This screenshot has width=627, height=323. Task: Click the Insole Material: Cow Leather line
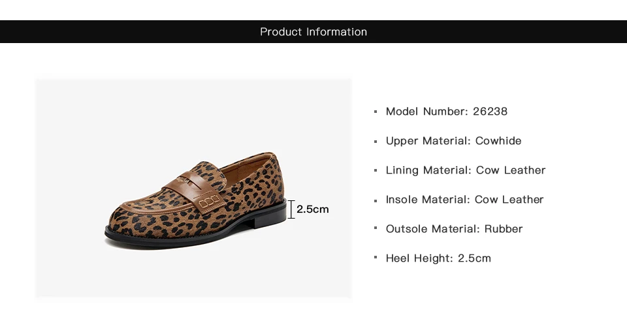[464, 200]
